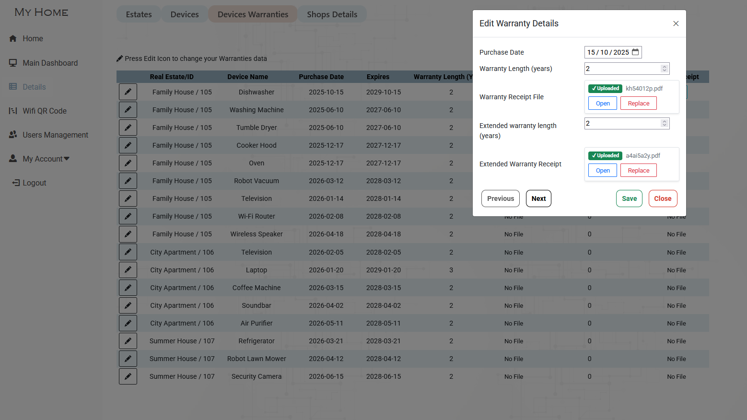
Task: Select Devices Warranties tab
Action: [x=253, y=14]
